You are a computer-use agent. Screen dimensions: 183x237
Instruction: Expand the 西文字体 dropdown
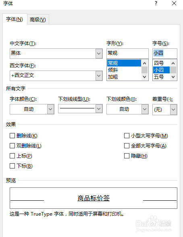click(99, 76)
